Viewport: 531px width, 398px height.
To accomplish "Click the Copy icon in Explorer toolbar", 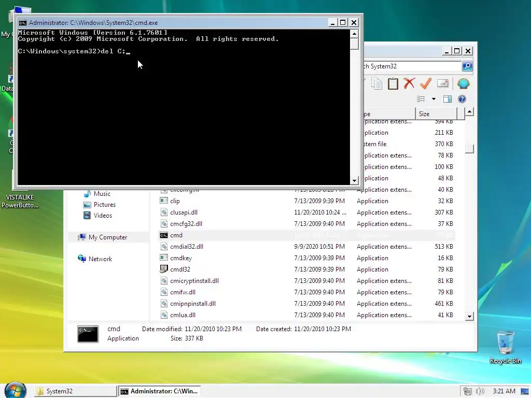I will pyautogui.click(x=376, y=83).
